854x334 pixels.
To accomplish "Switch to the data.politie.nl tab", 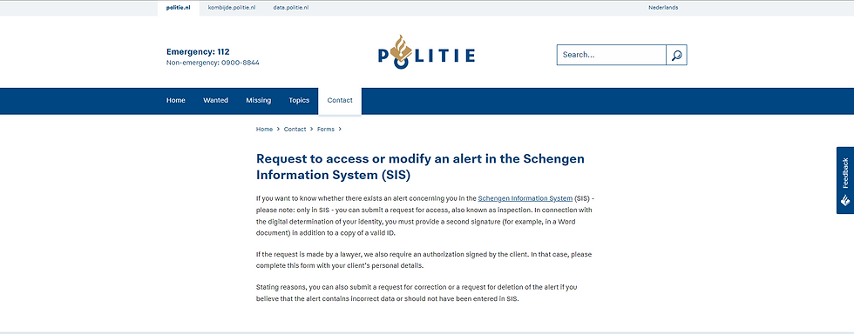I will (x=291, y=8).
